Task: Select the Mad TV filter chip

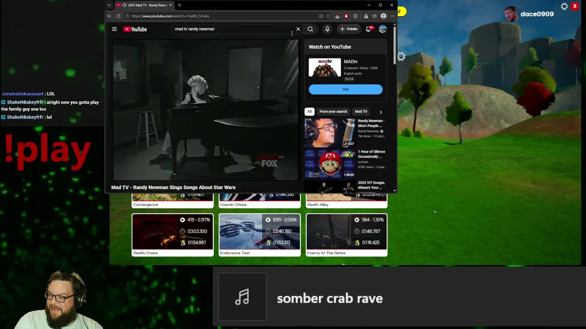Action: [x=361, y=111]
